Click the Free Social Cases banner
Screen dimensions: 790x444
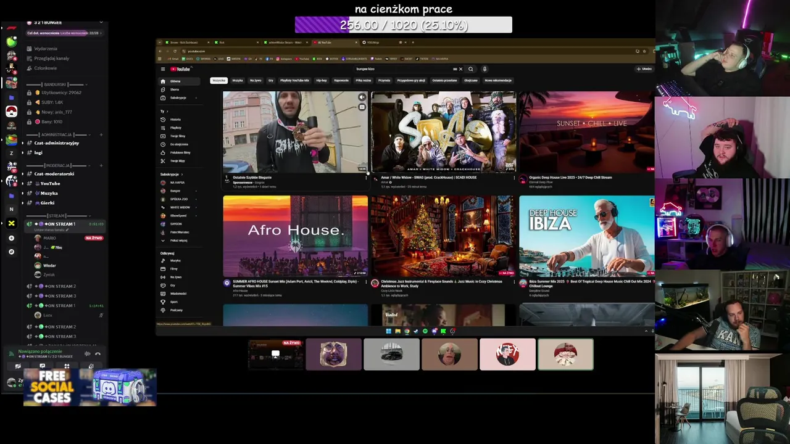click(89, 387)
